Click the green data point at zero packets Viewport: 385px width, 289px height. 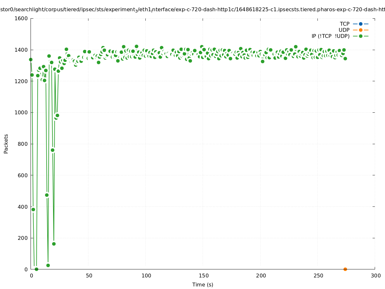click(36, 269)
